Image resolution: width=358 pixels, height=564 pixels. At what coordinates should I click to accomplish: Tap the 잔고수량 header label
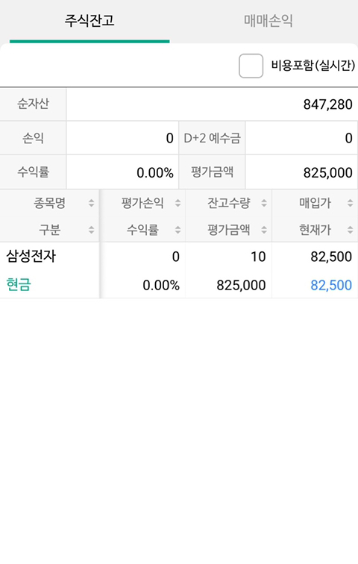(x=229, y=203)
